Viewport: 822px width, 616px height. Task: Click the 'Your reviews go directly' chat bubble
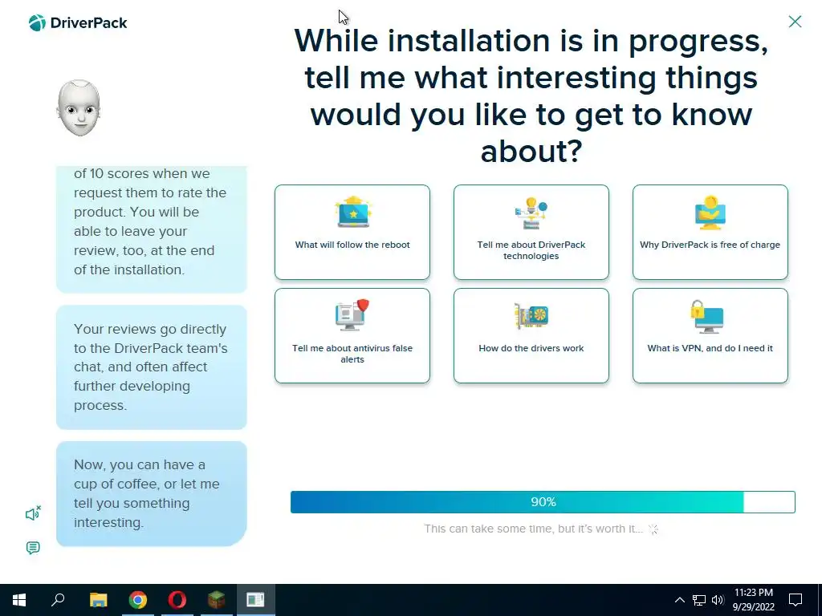click(152, 367)
